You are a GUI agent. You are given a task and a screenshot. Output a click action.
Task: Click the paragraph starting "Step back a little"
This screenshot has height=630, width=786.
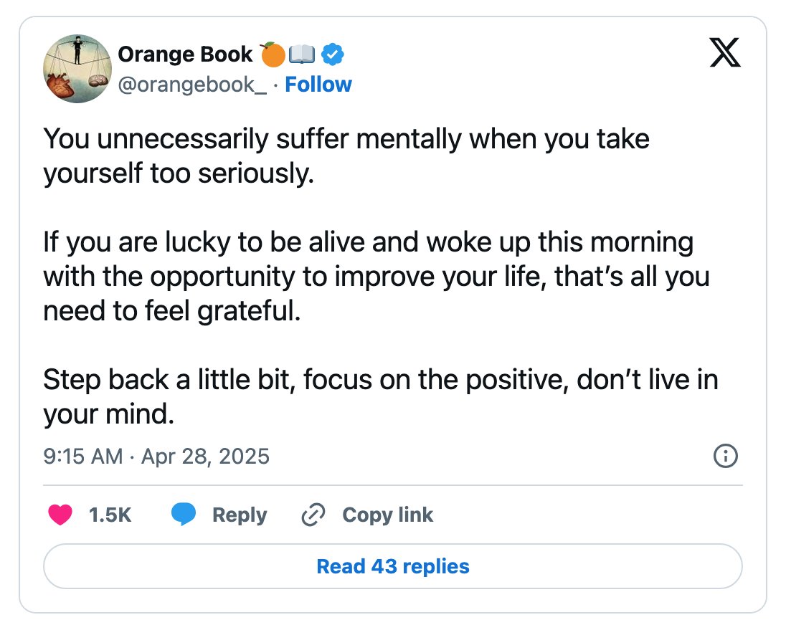coord(381,396)
